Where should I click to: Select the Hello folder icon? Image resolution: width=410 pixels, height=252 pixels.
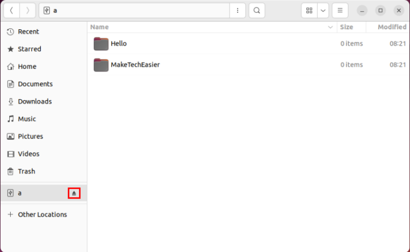tap(101, 44)
